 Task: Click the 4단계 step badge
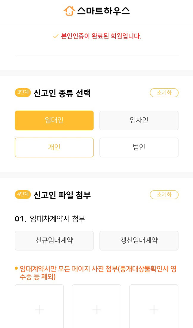[x=23, y=195]
